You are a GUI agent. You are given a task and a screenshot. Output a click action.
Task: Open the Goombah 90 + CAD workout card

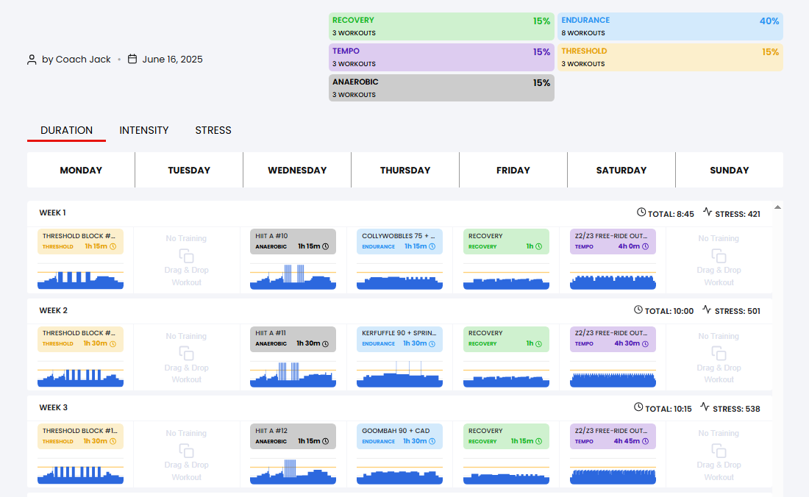coord(399,436)
